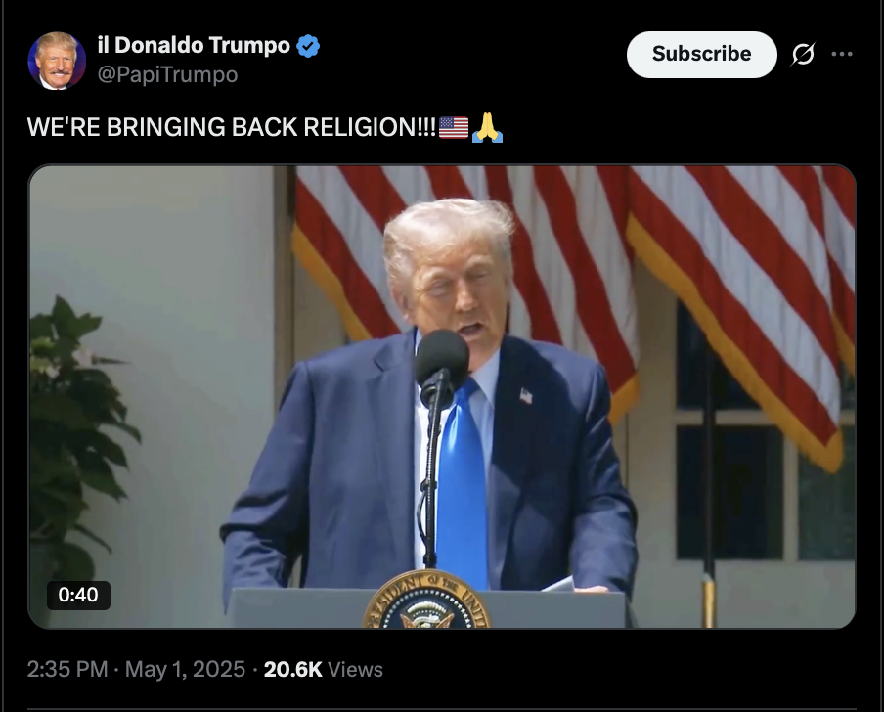Click the 20.6K Views count

[323, 669]
